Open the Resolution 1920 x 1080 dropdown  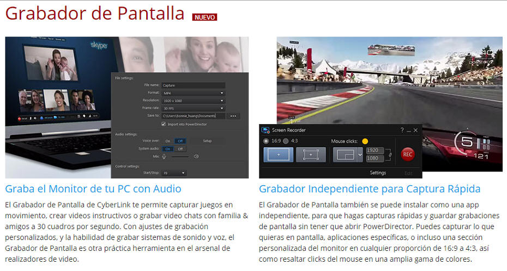coord(194,101)
